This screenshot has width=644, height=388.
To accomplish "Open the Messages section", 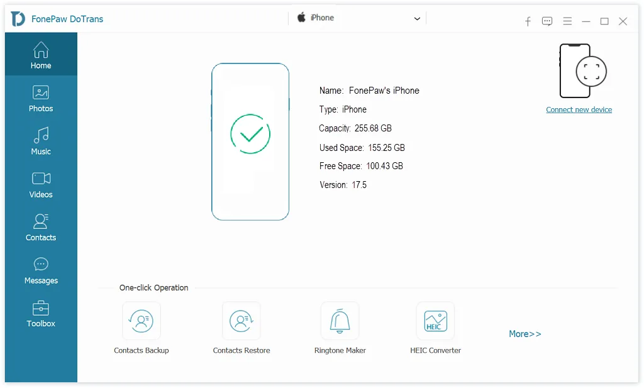I will coord(40,270).
